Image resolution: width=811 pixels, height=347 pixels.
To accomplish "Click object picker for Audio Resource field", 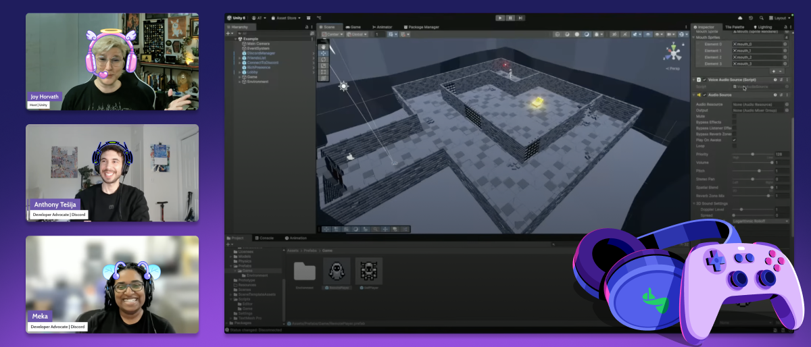I will click(787, 105).
